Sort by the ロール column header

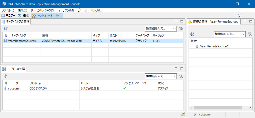click(101, 83)
